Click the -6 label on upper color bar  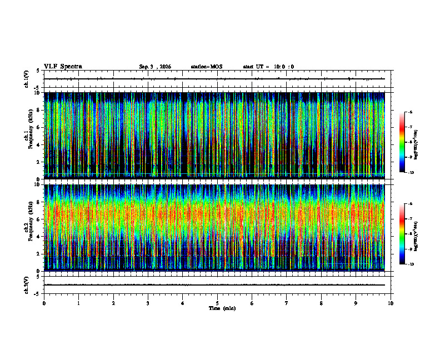coord(411,112)
